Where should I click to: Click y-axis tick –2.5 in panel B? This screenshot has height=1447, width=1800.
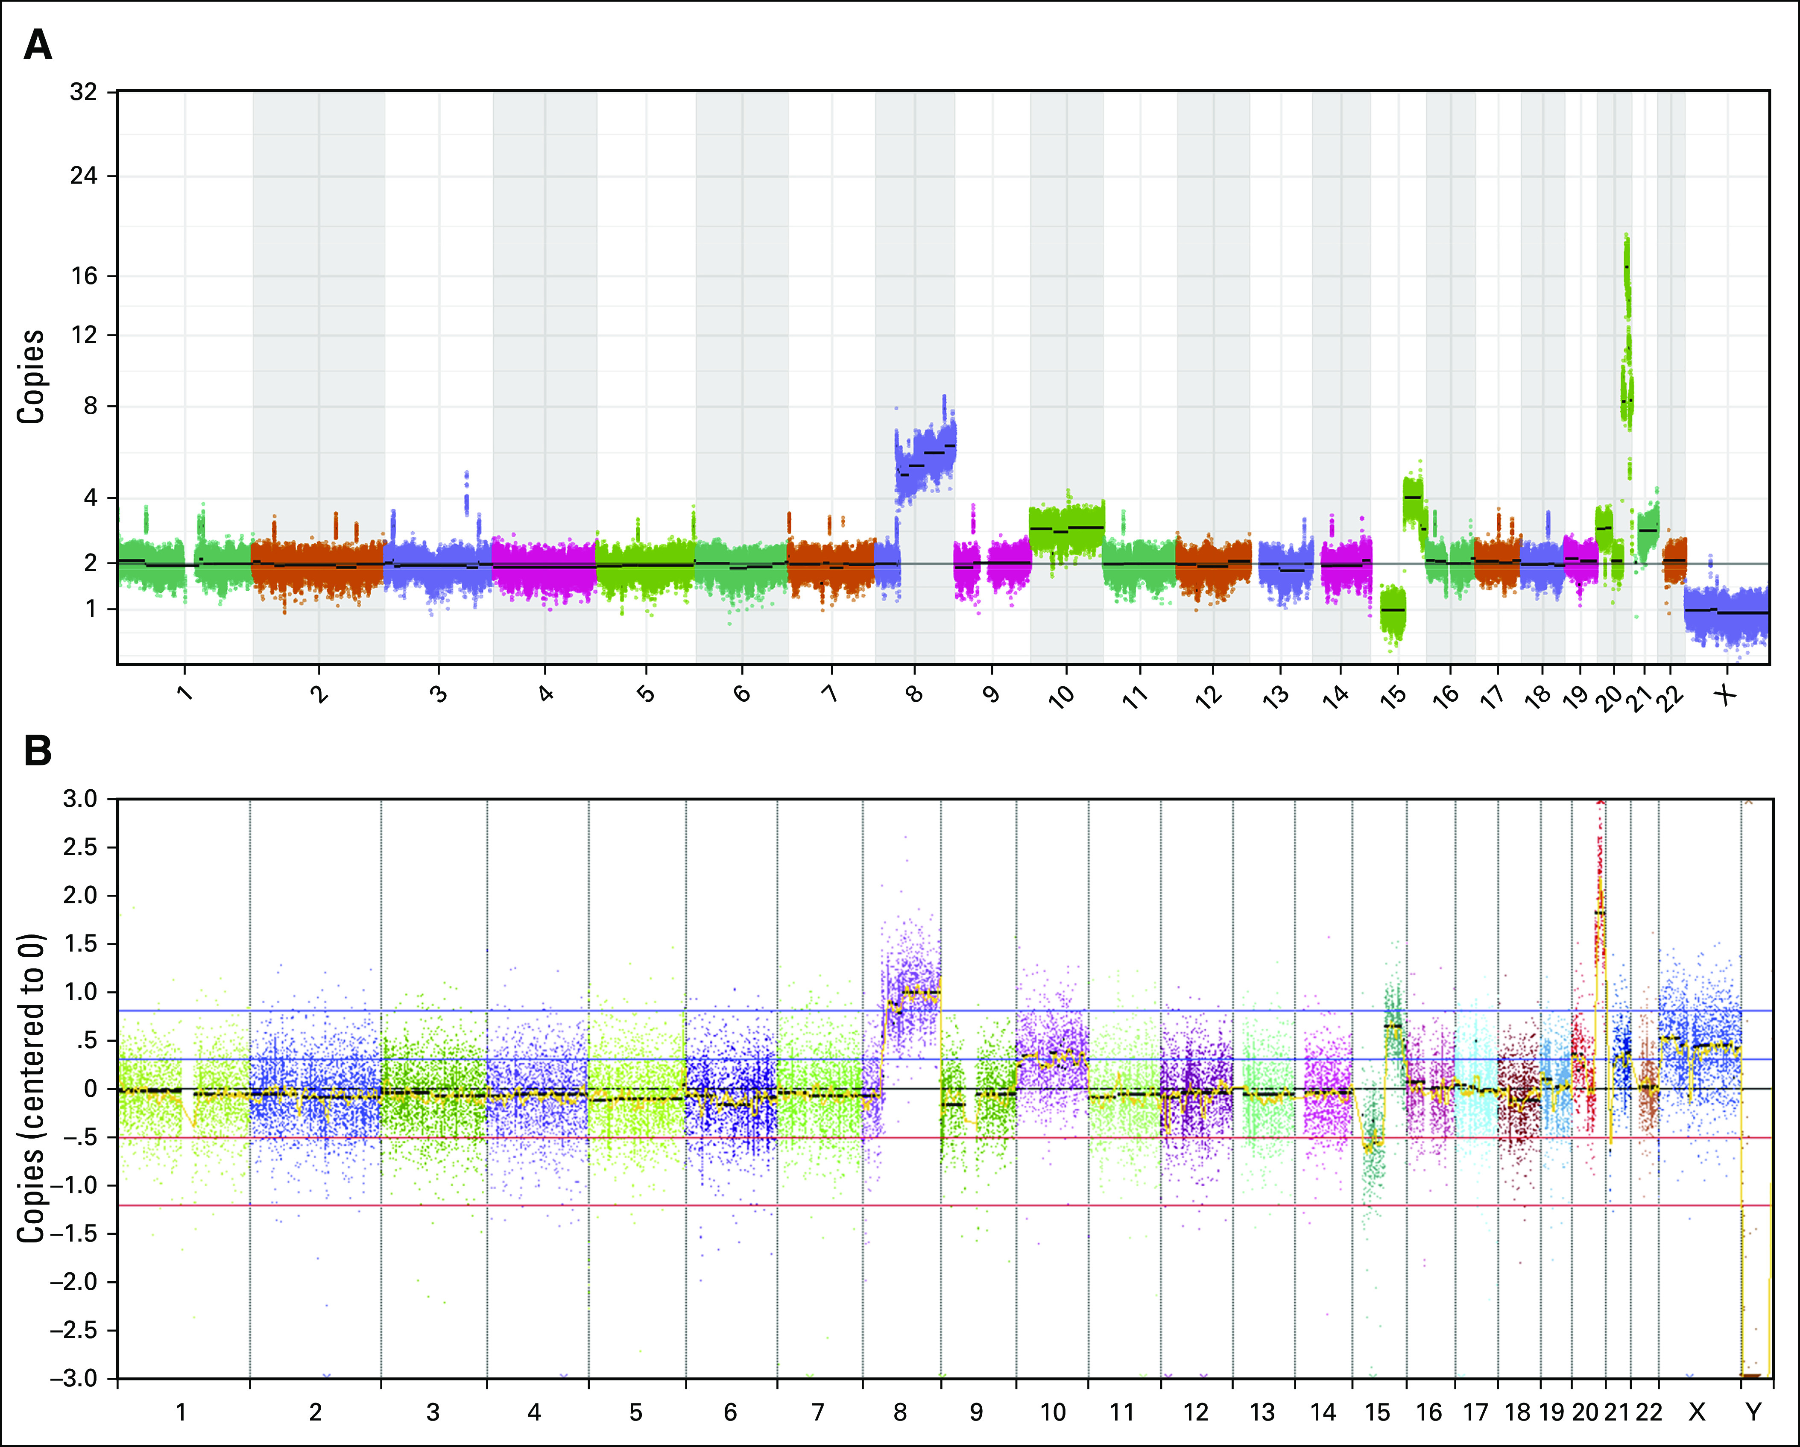[73, 1330]
